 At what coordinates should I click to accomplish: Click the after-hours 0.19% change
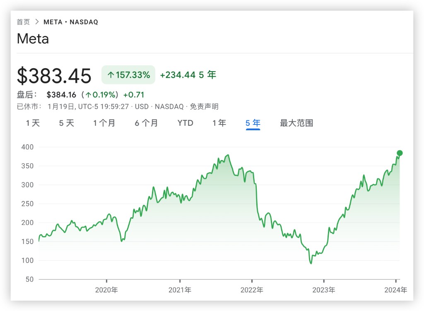100,95
